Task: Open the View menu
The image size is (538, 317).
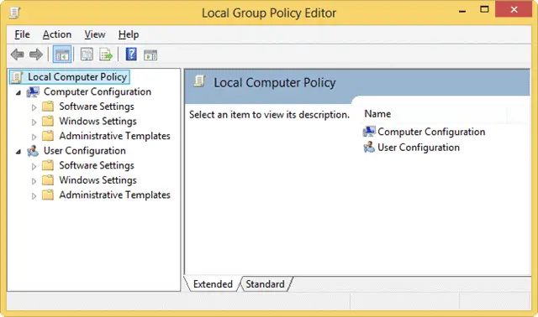Action: pyautogui.click(x=95, y=34)
